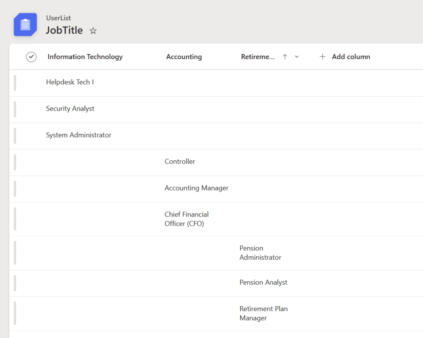
Task: Click the row handle of Controller row
Action: click(x=15, y=162)
